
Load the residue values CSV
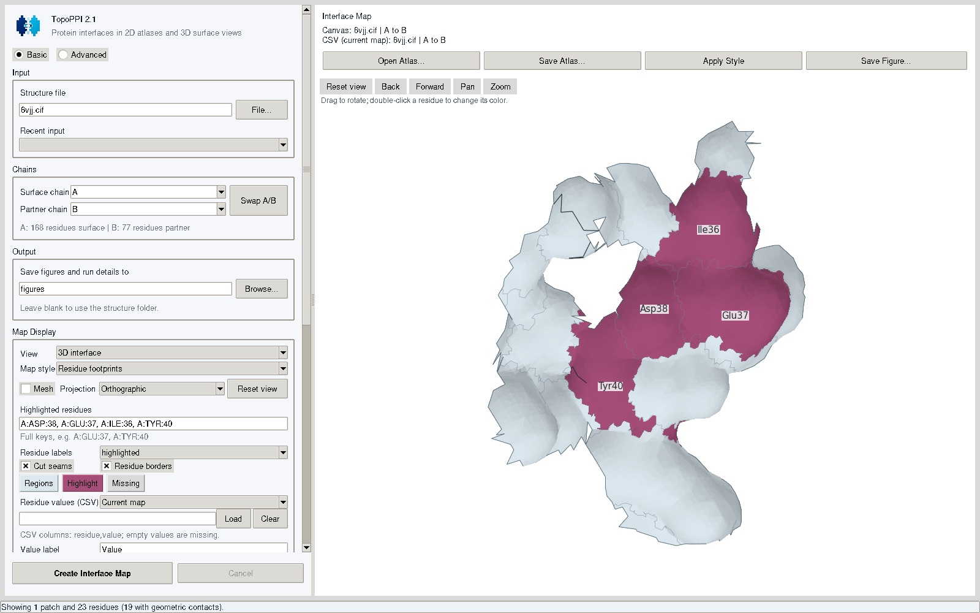(x=233, y=519)
